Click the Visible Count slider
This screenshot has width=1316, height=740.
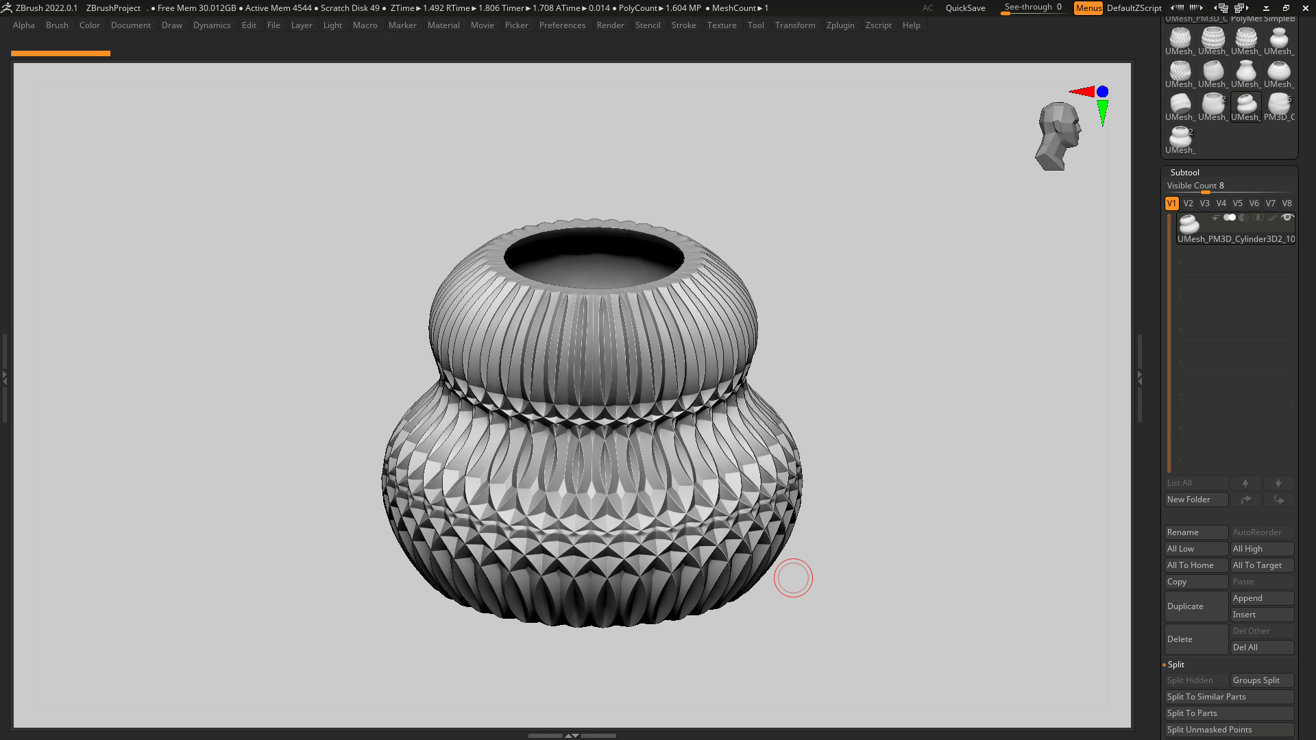coord(1229,186)
